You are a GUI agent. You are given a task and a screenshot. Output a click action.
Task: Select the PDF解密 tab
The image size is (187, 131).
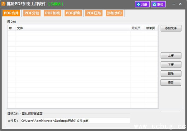coord(73,13)
